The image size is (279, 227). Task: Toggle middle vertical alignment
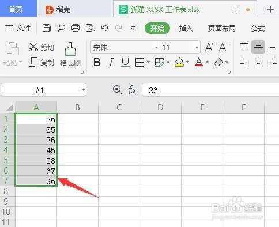point(258,47)
